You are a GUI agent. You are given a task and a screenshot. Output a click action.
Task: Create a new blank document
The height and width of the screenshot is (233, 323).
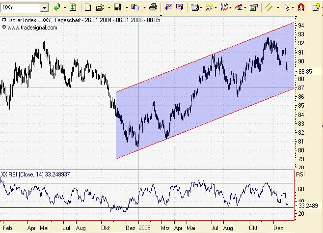[88, 8]
